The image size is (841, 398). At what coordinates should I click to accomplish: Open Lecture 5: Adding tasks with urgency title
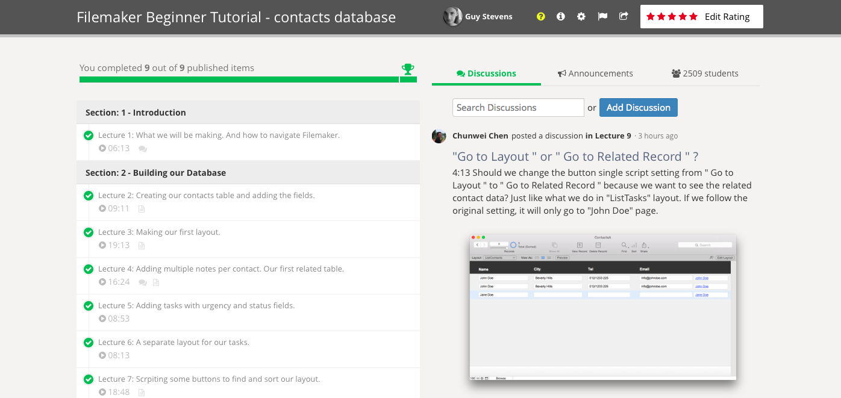196,306
